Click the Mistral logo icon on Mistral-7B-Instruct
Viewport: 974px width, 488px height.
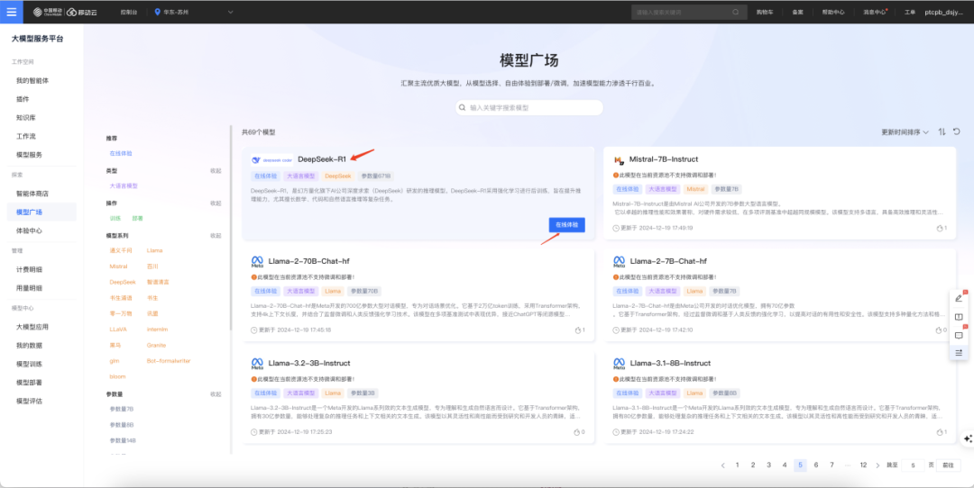tap(619, 160)
